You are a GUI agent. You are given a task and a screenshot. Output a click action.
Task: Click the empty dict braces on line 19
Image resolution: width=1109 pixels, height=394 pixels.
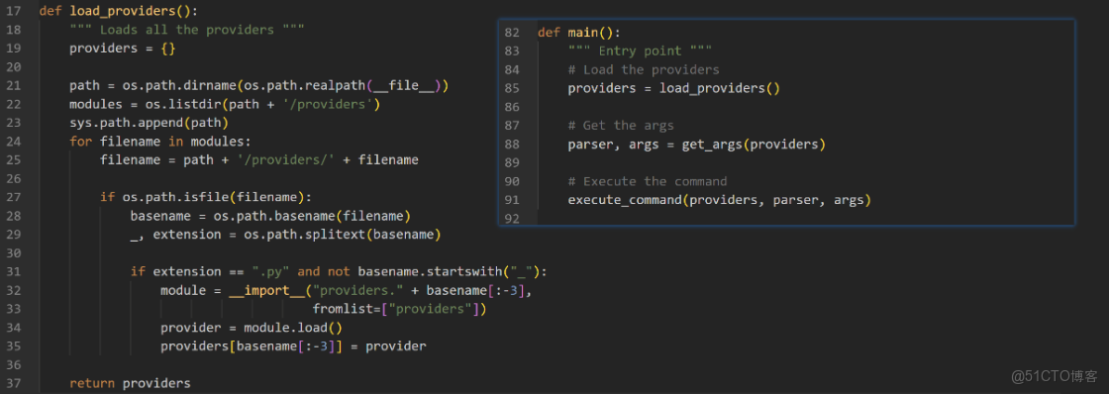(168, 49)
